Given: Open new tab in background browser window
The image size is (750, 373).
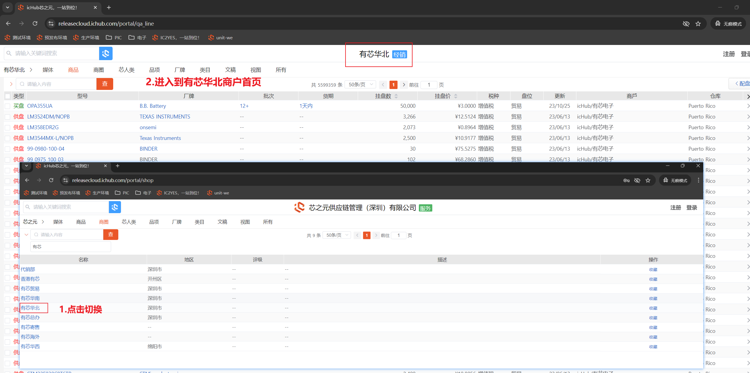Looking at the screenshot, I should click(x=109, y=7).
